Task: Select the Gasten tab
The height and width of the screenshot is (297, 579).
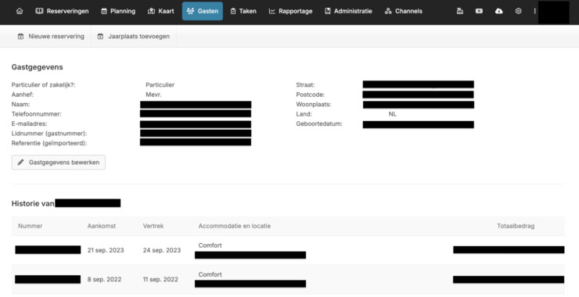Action: (x=203, y=11)
